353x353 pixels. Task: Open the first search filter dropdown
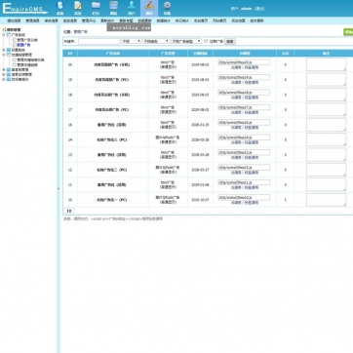tap(132, 41)
